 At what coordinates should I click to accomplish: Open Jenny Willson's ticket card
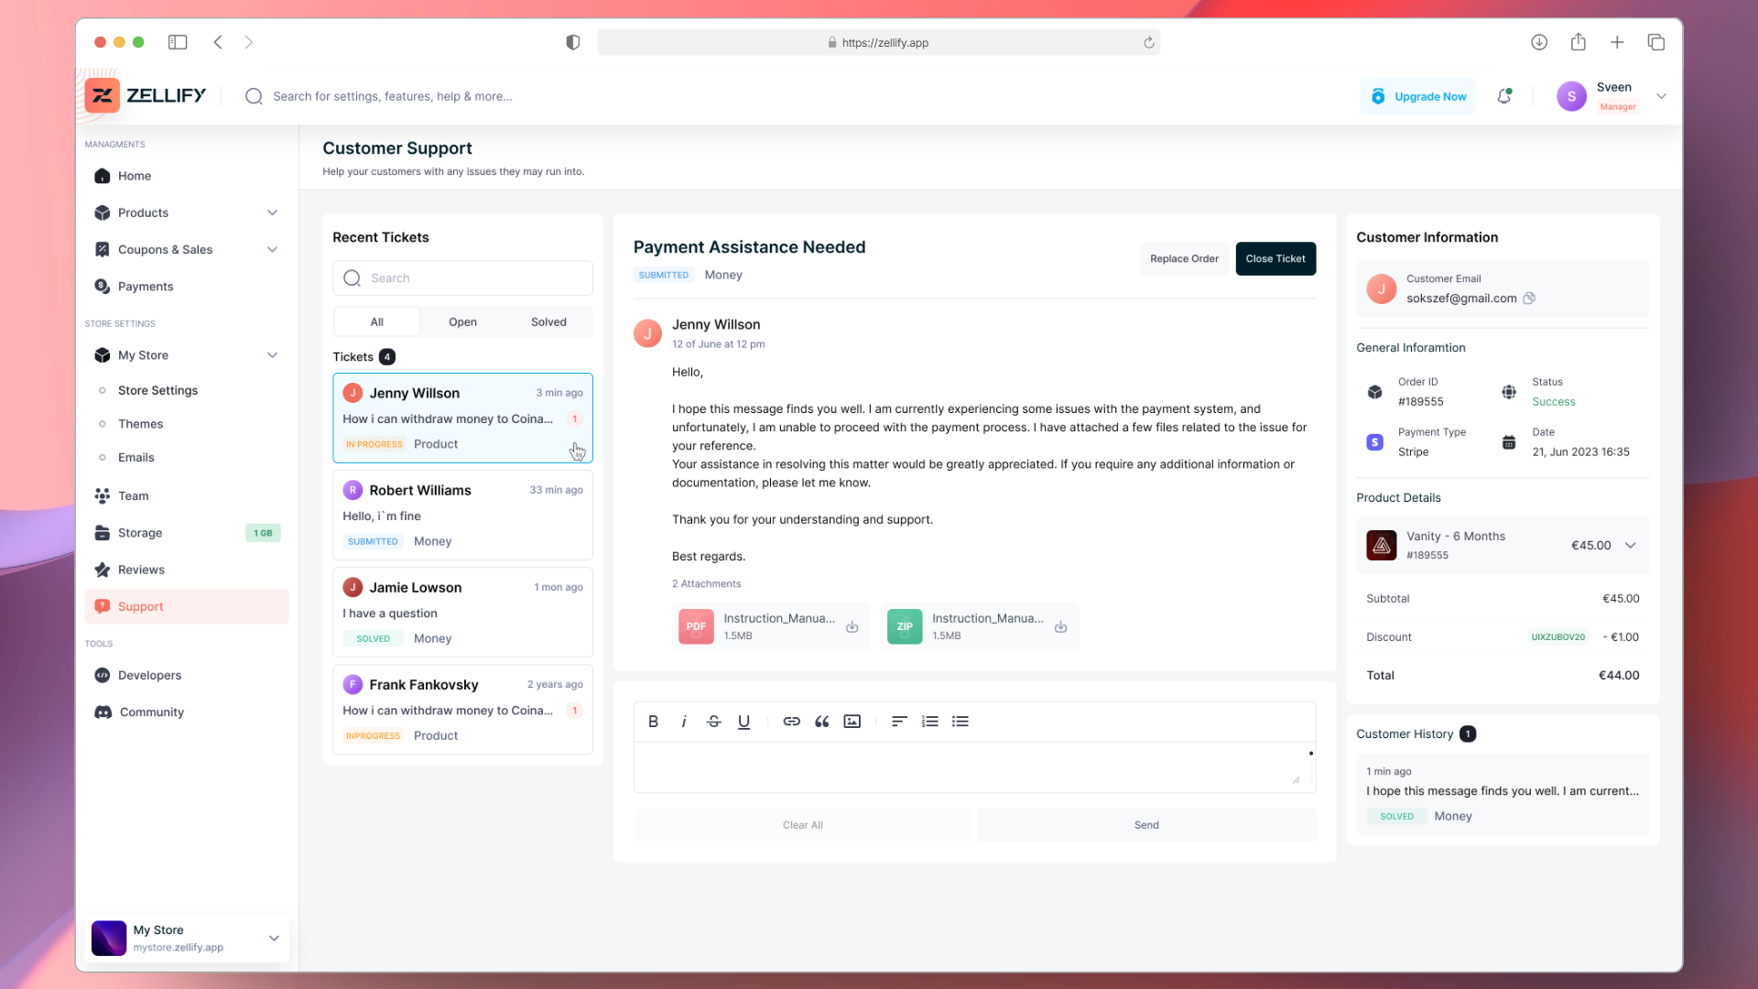tap(462, 418)
